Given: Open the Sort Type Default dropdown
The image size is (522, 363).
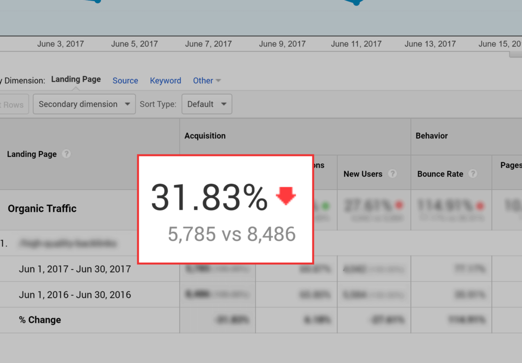Looking at the screenshot, I should coord(206,104).
